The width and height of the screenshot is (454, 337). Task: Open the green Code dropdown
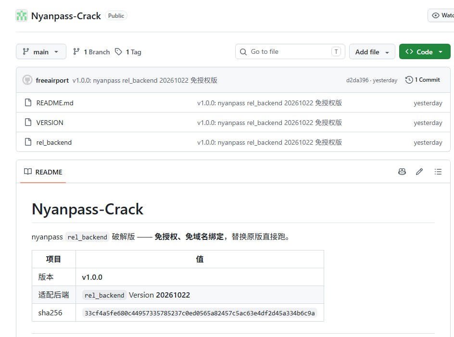pos(425,51)
